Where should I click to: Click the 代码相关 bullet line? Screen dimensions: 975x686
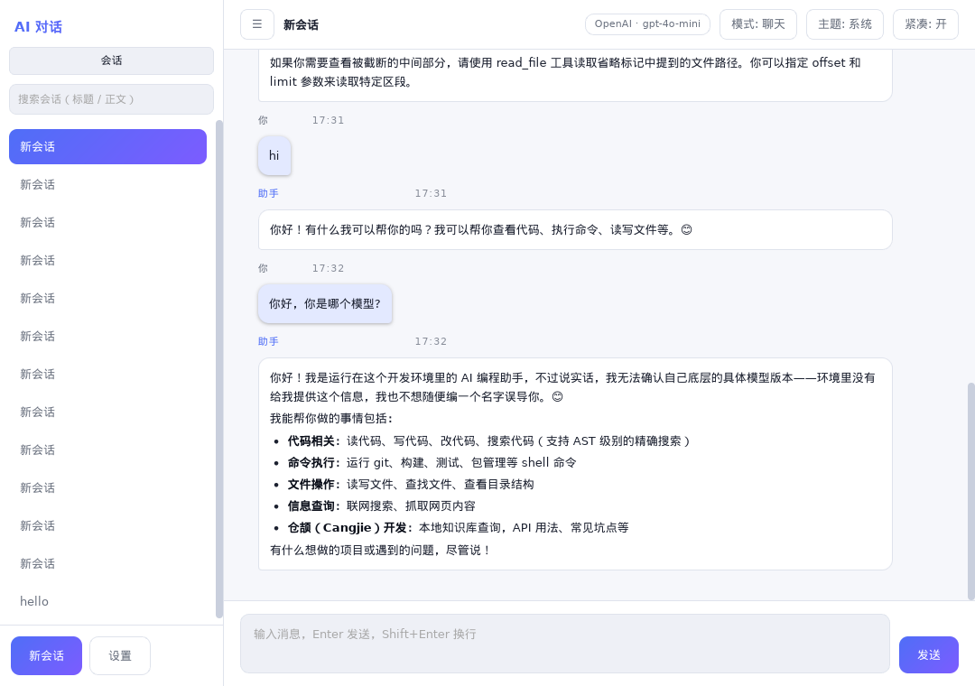pos(488,441)
